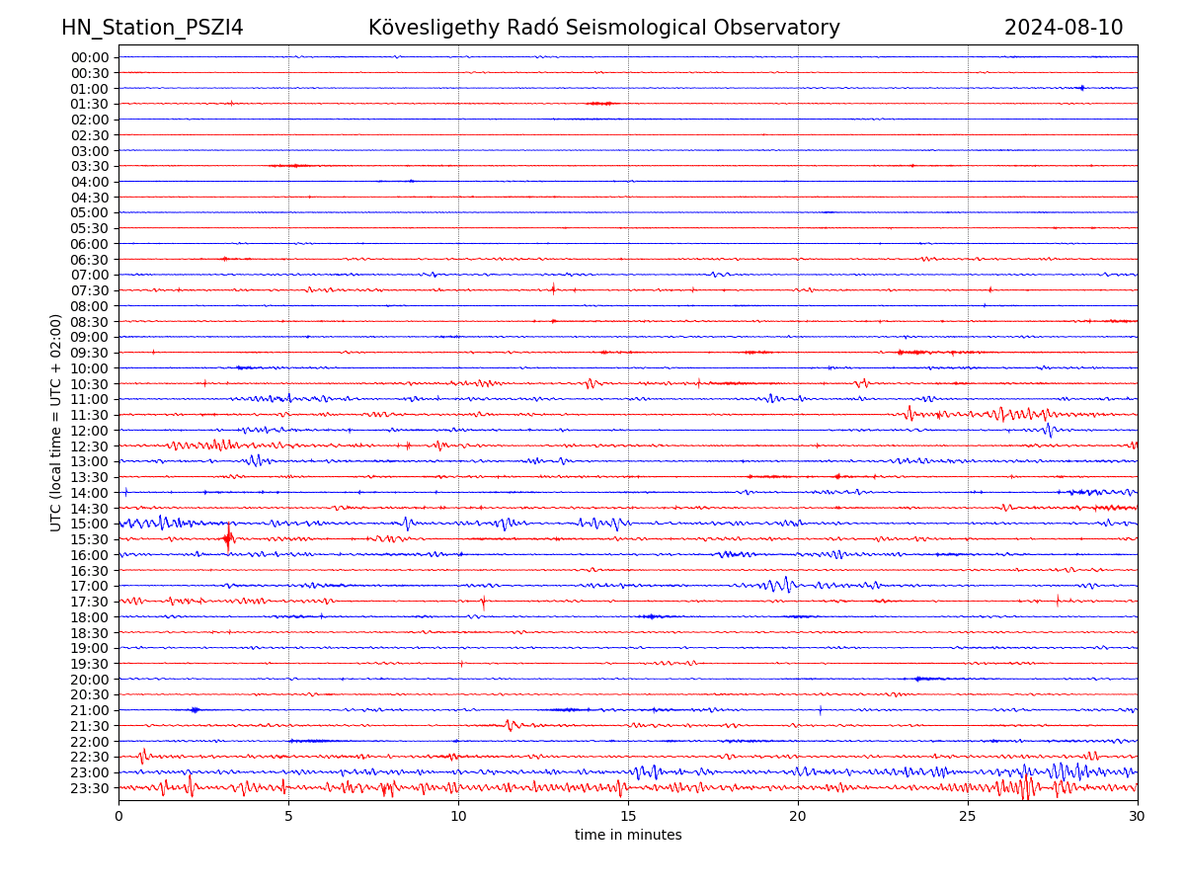Click x-axis tick label 25
The image size is (1185, 889).
coord(968,817)
